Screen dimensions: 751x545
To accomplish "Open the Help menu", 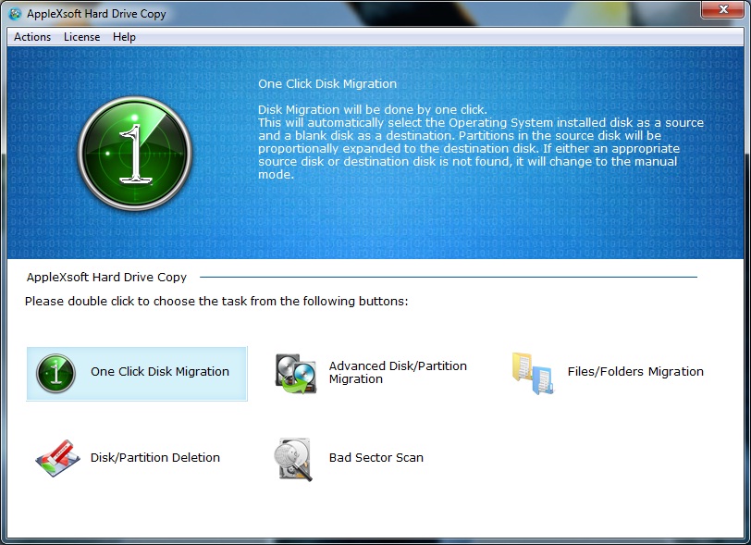I will point(124,37).
